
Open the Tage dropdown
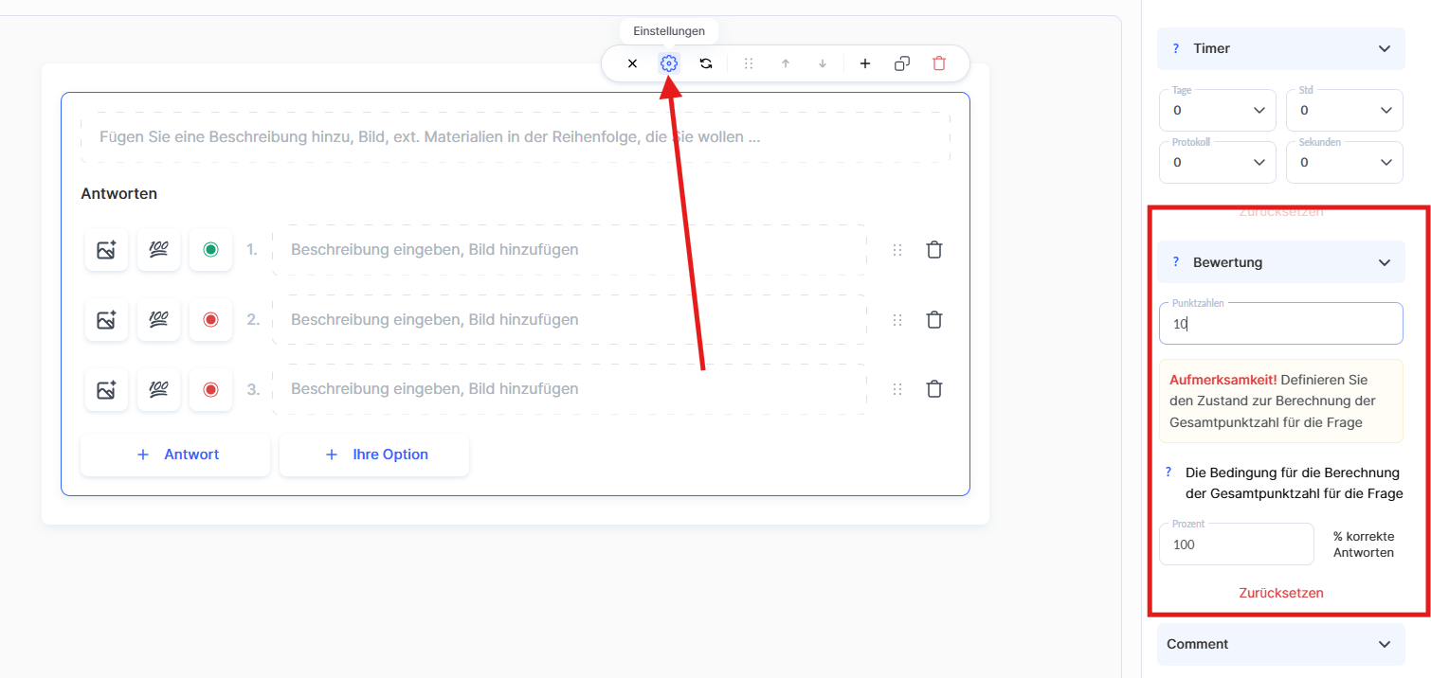pos(1218,111)
